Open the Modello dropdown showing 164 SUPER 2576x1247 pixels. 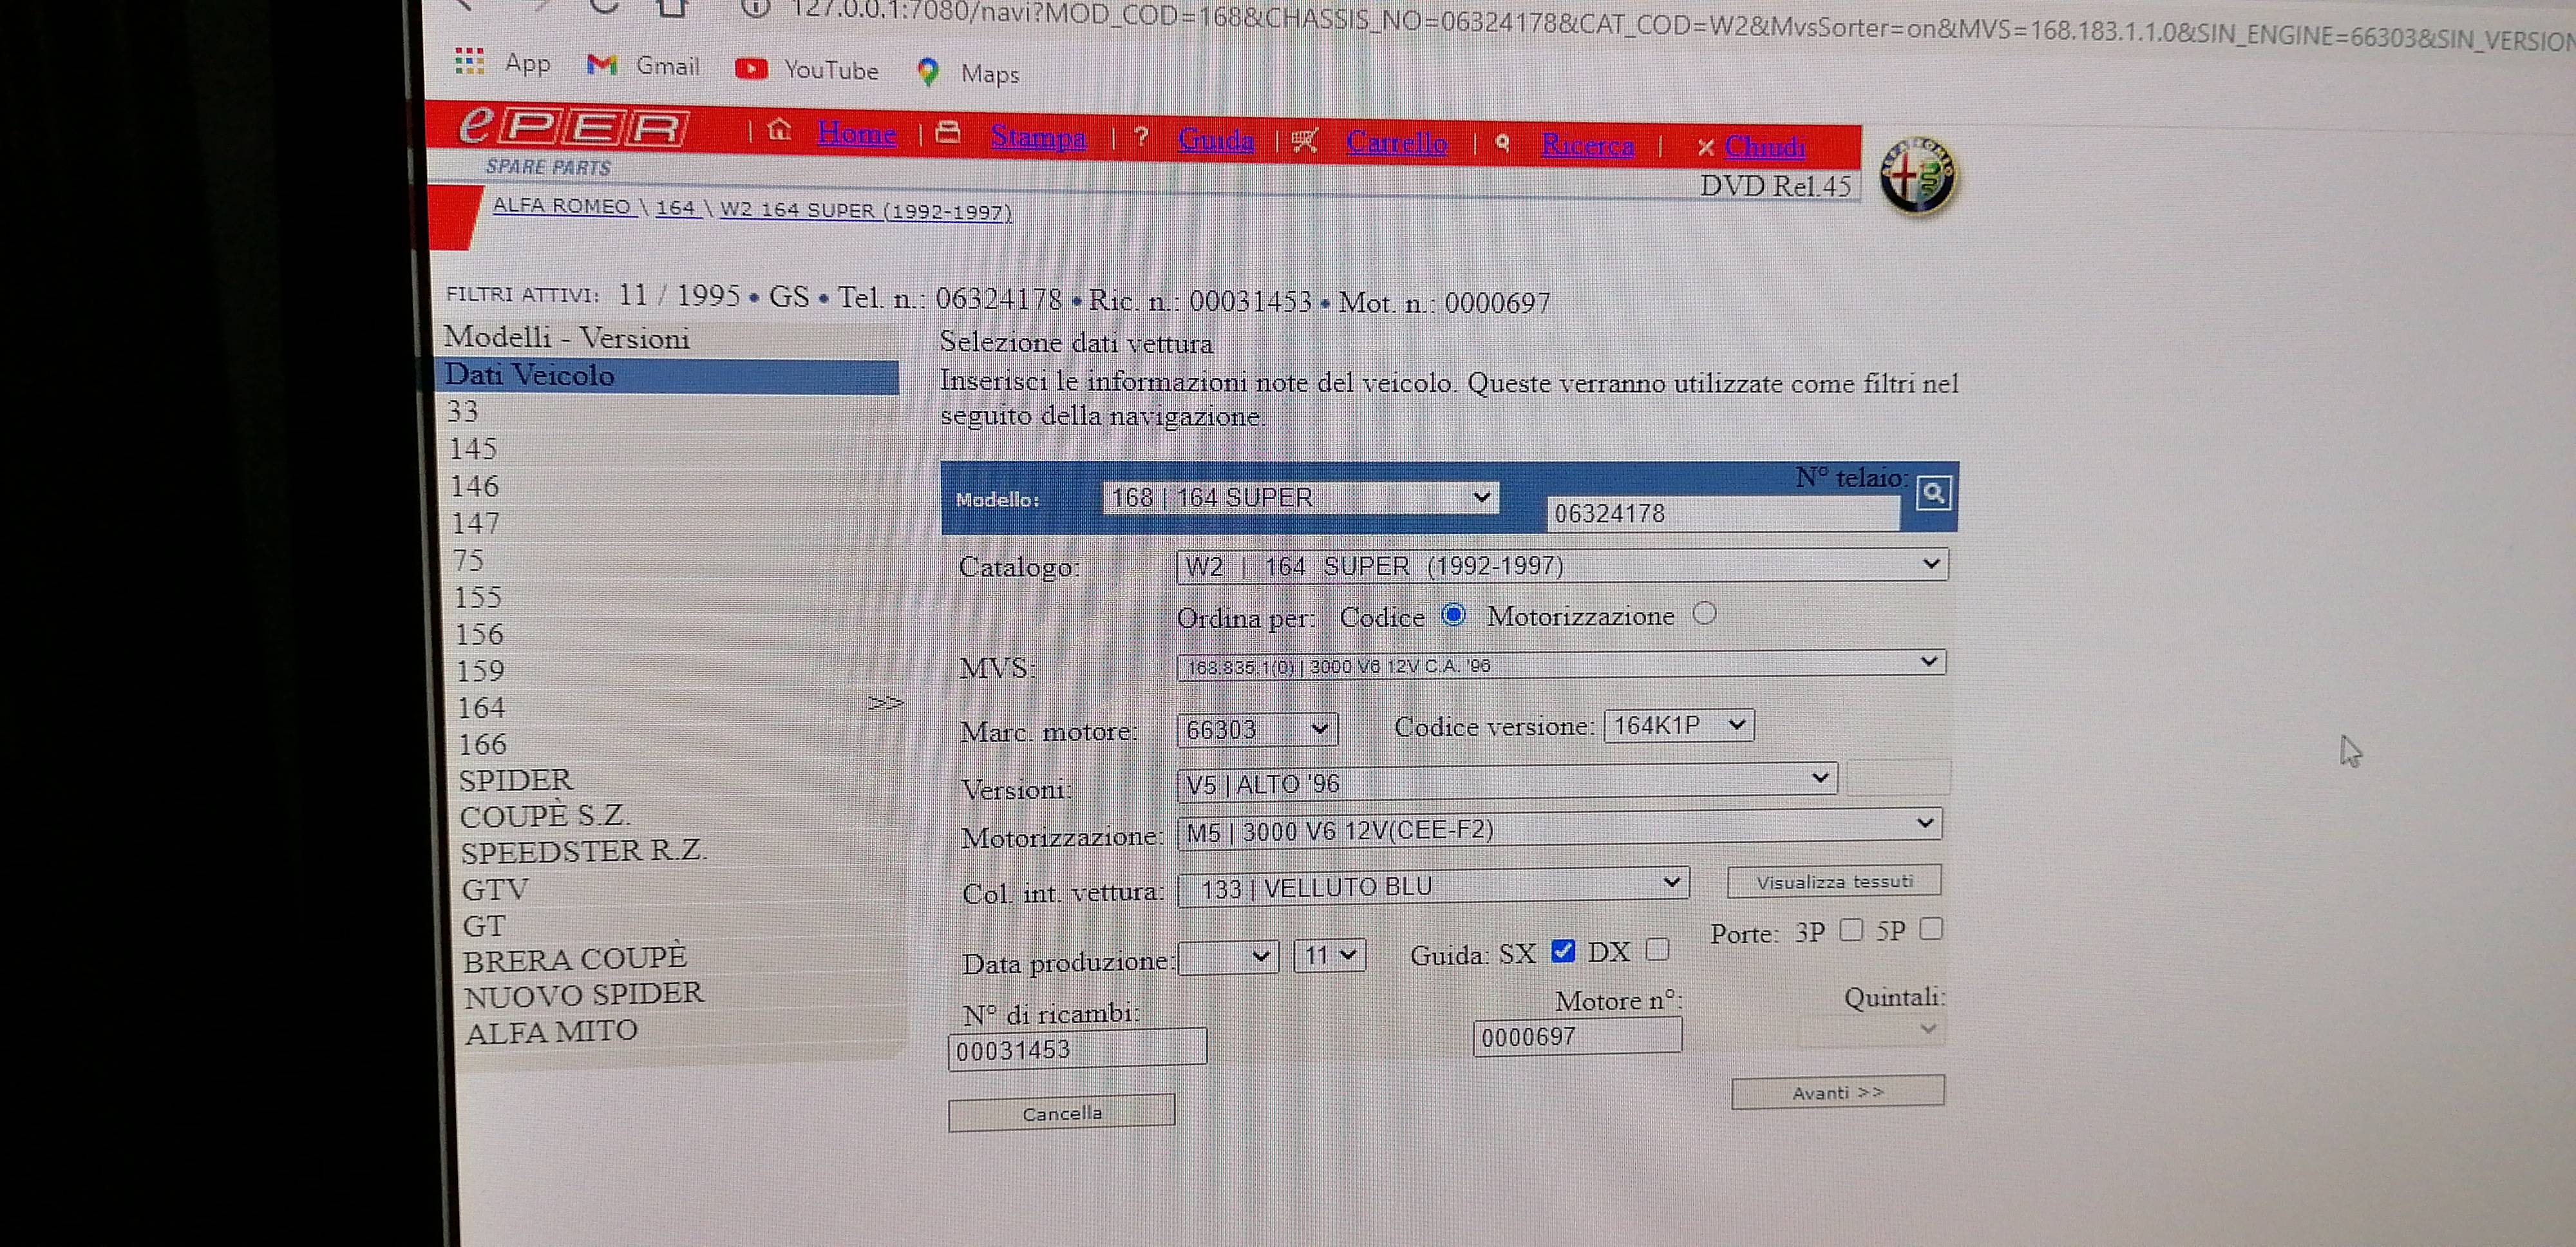1300,497
